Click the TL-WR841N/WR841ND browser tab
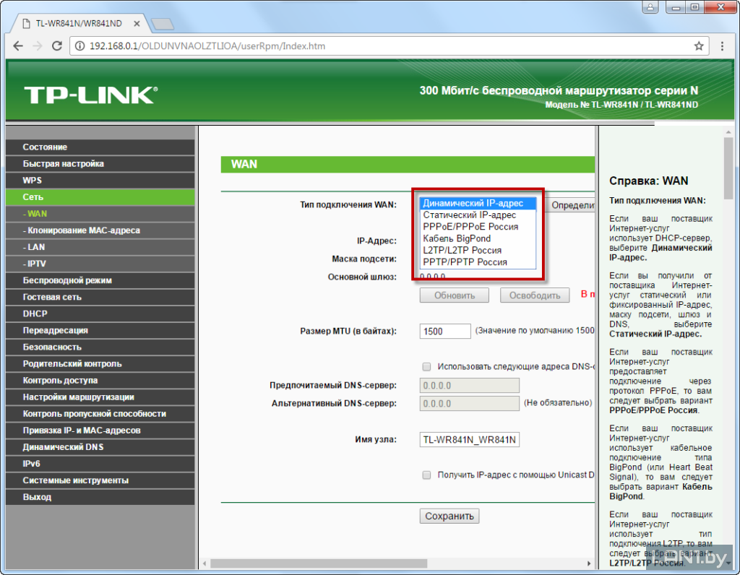Screen dimensions: 740x575 (79, 24)
